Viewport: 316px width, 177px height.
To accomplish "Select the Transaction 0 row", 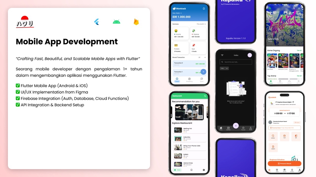I will [189, 64].
